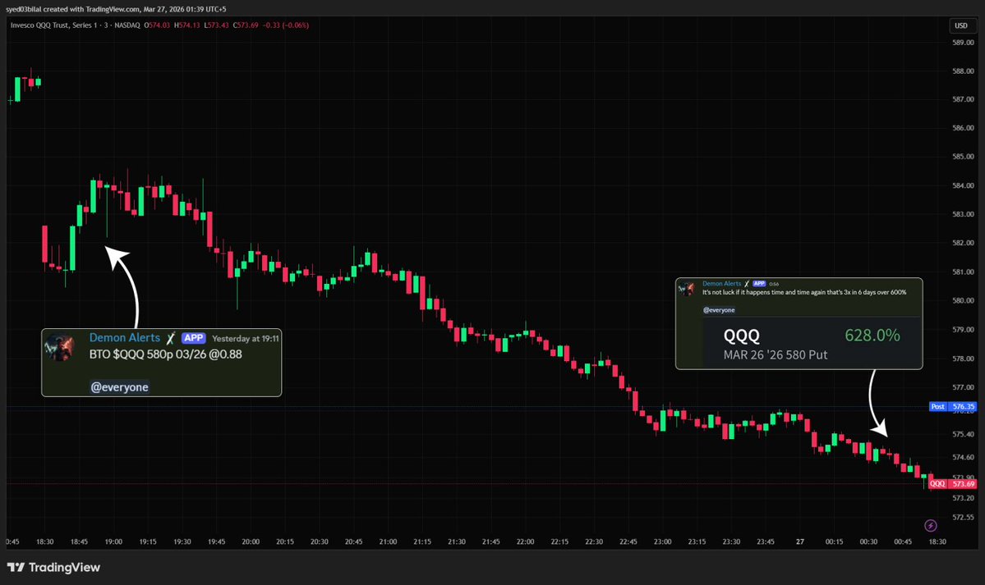Click 577.00 on the price axis

coord(963,387)
